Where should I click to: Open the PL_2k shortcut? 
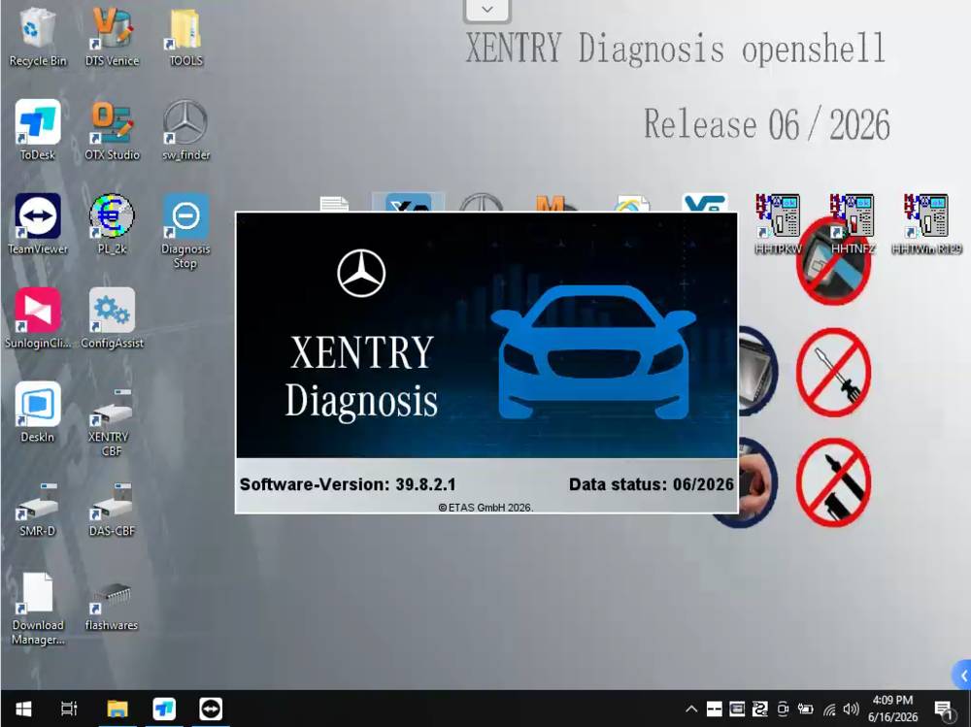112,224
